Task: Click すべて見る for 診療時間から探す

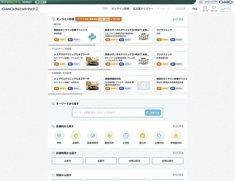Action: (178, 153)
